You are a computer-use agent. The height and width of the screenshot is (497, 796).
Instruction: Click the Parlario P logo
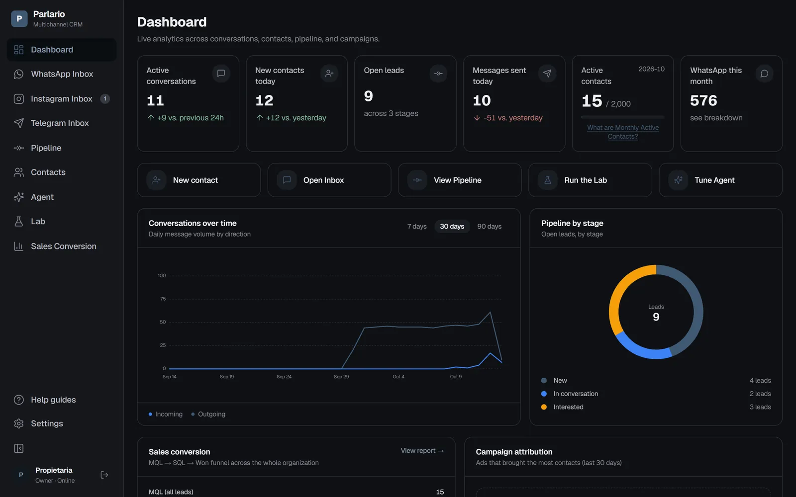pos(19,19)
